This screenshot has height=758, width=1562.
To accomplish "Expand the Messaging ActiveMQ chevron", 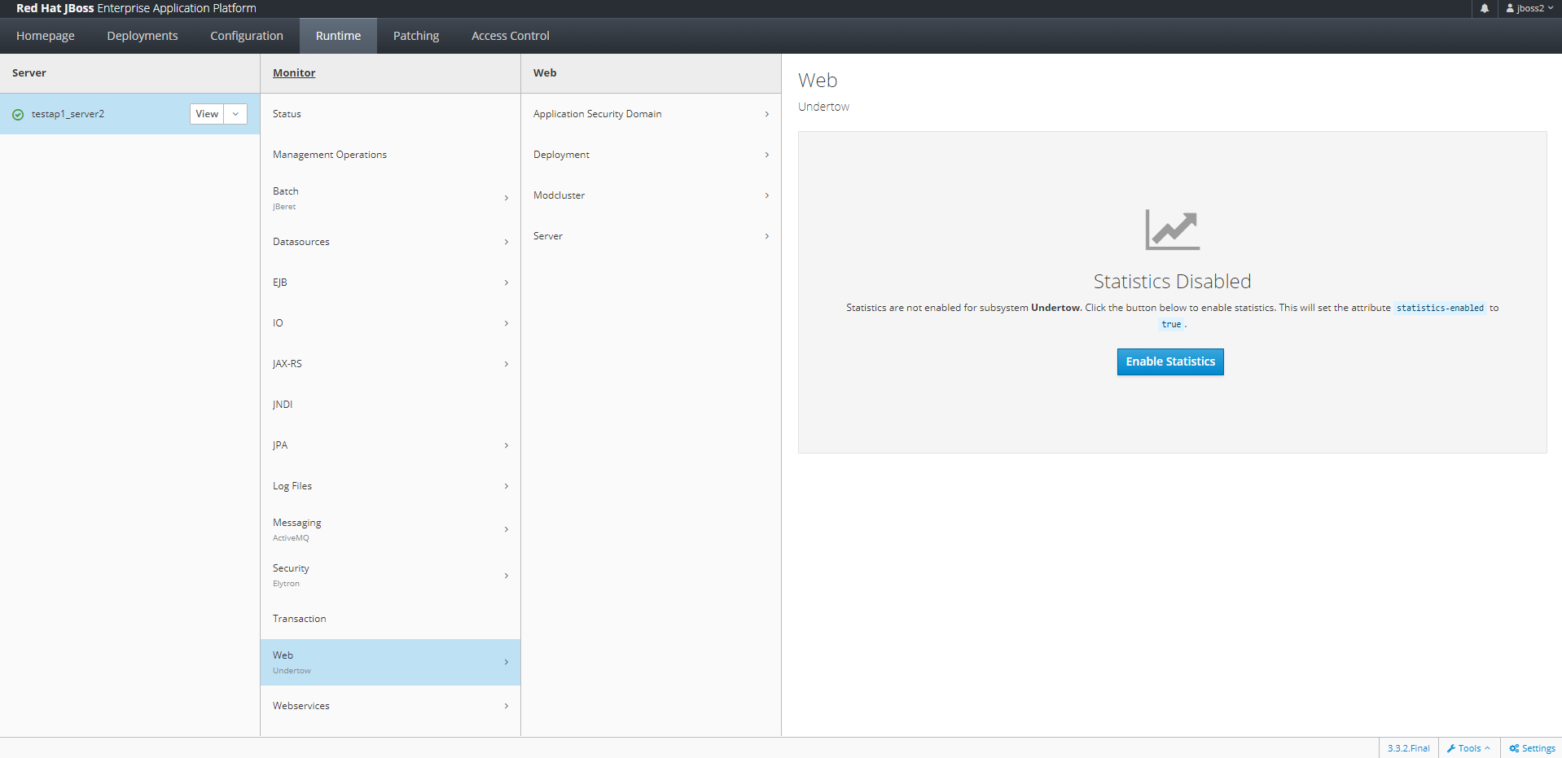I will point(507,529).
